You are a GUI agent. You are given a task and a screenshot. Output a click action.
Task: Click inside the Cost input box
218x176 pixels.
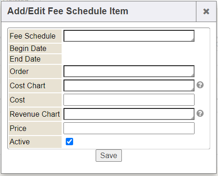(129, 100)
